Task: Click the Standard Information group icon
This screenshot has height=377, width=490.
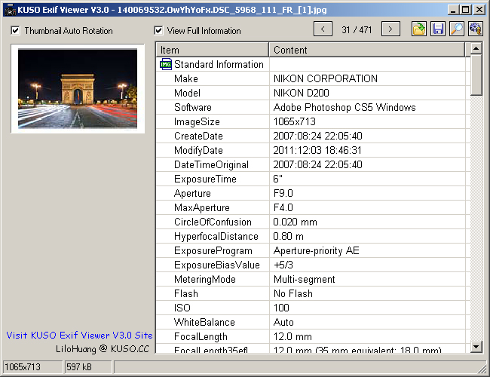Action: [x=166, y=65]
